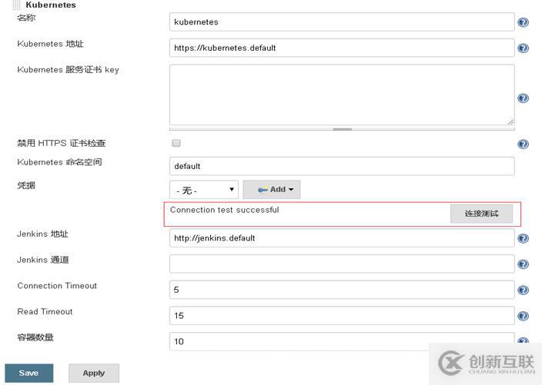Open help for Connection Timeout field
542x385 pixels.
523,290
